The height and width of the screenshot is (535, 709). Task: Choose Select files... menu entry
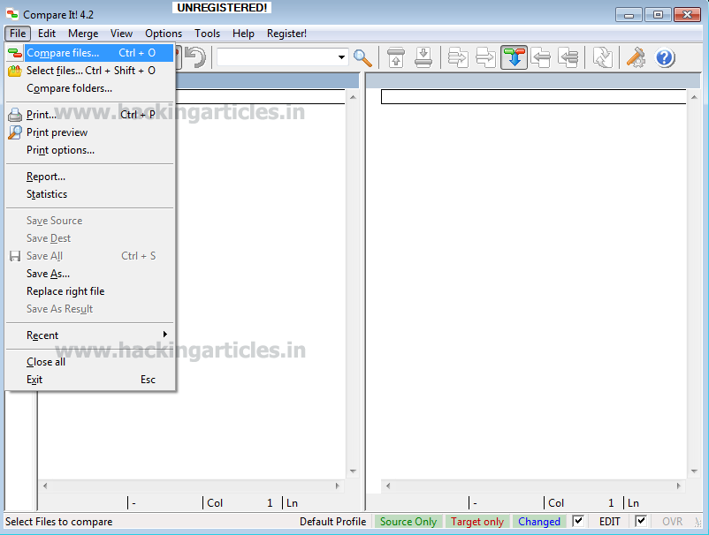tap(90, 71)
